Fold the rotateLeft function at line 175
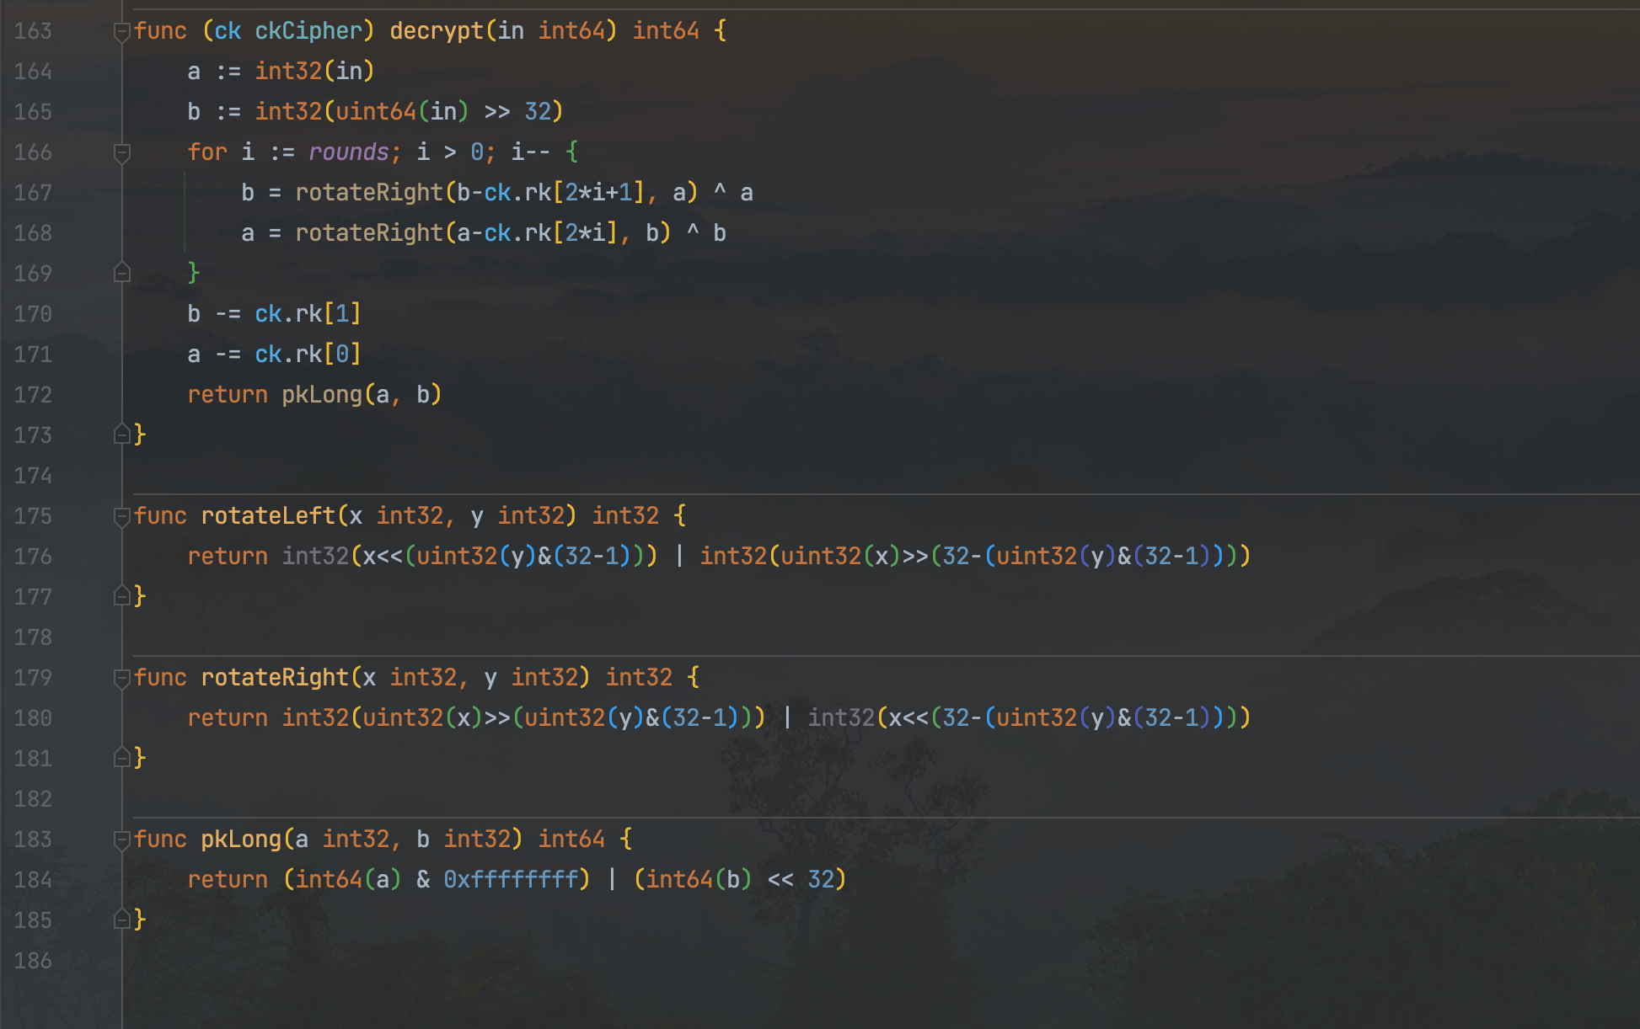1640x1029 pixels. click(121, 516)
